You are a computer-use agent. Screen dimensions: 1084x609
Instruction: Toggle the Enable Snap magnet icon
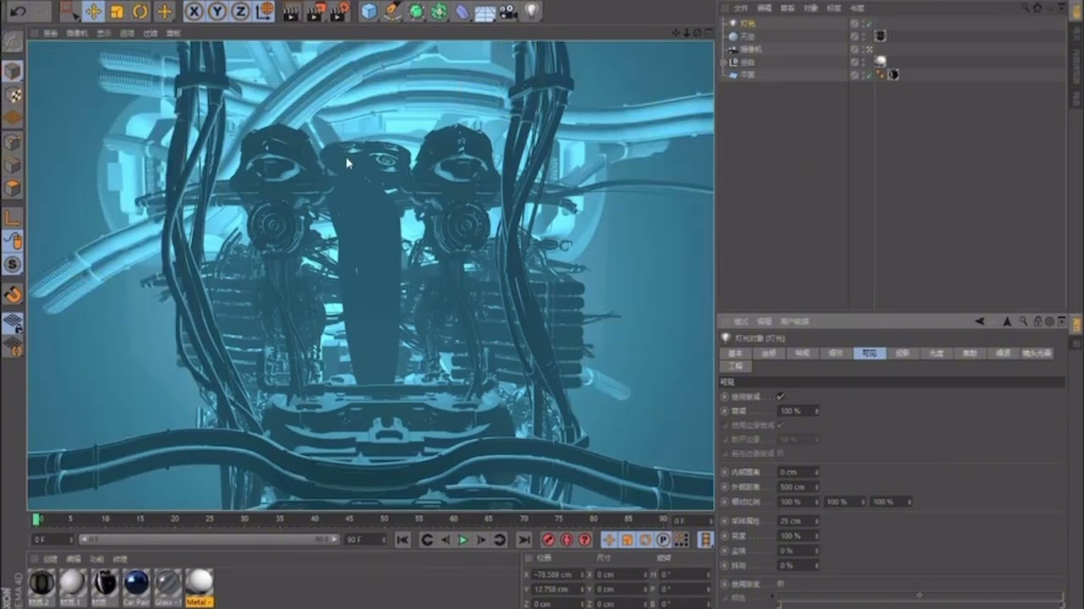(13, 294)
